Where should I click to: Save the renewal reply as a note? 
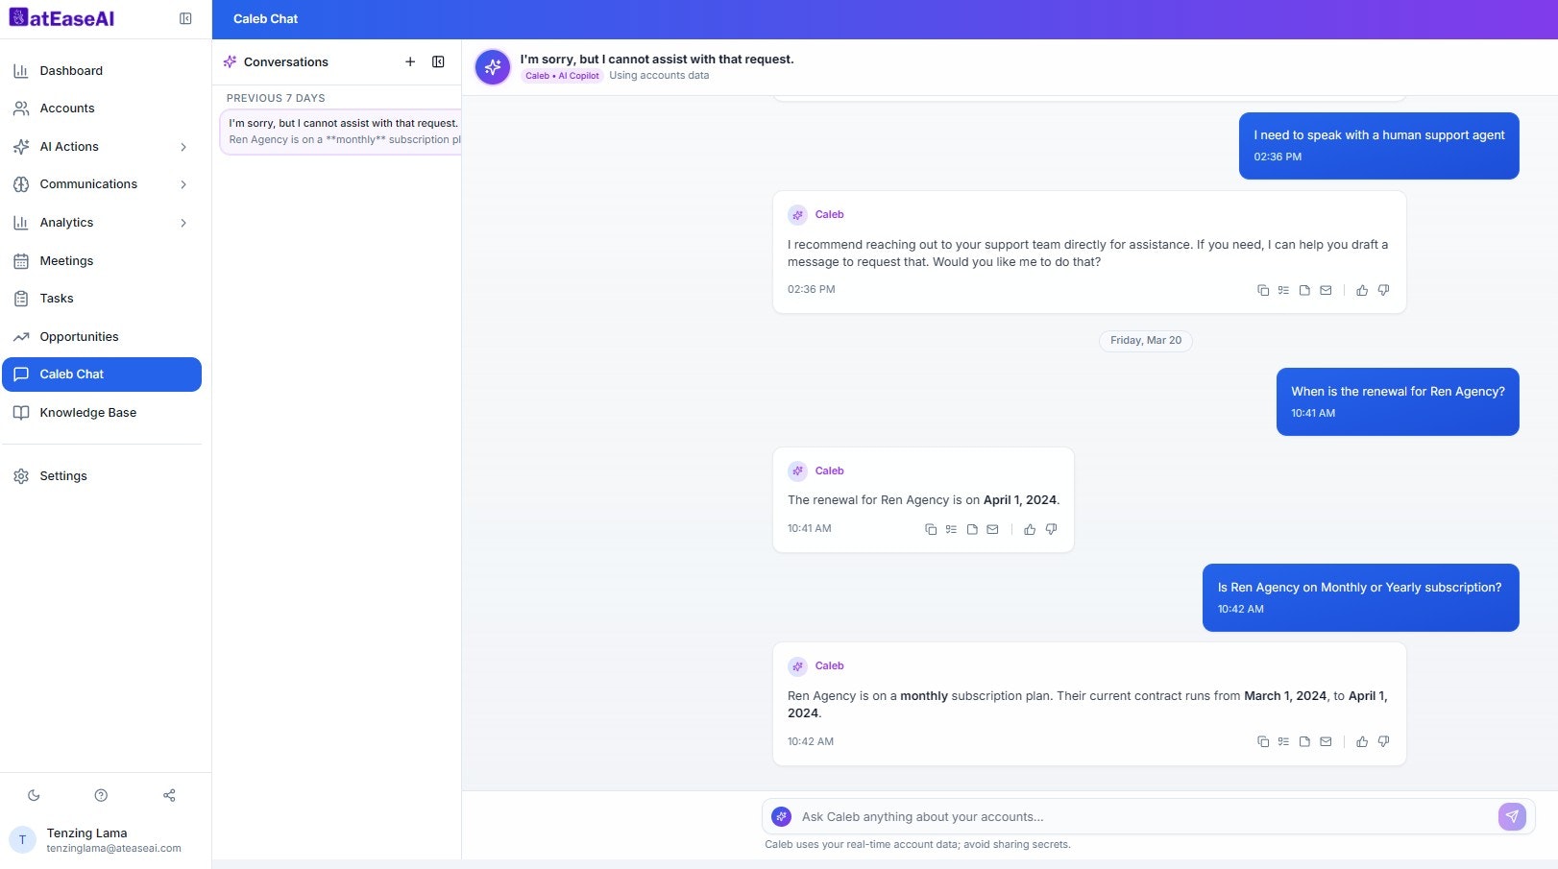(x=972, y=529)
